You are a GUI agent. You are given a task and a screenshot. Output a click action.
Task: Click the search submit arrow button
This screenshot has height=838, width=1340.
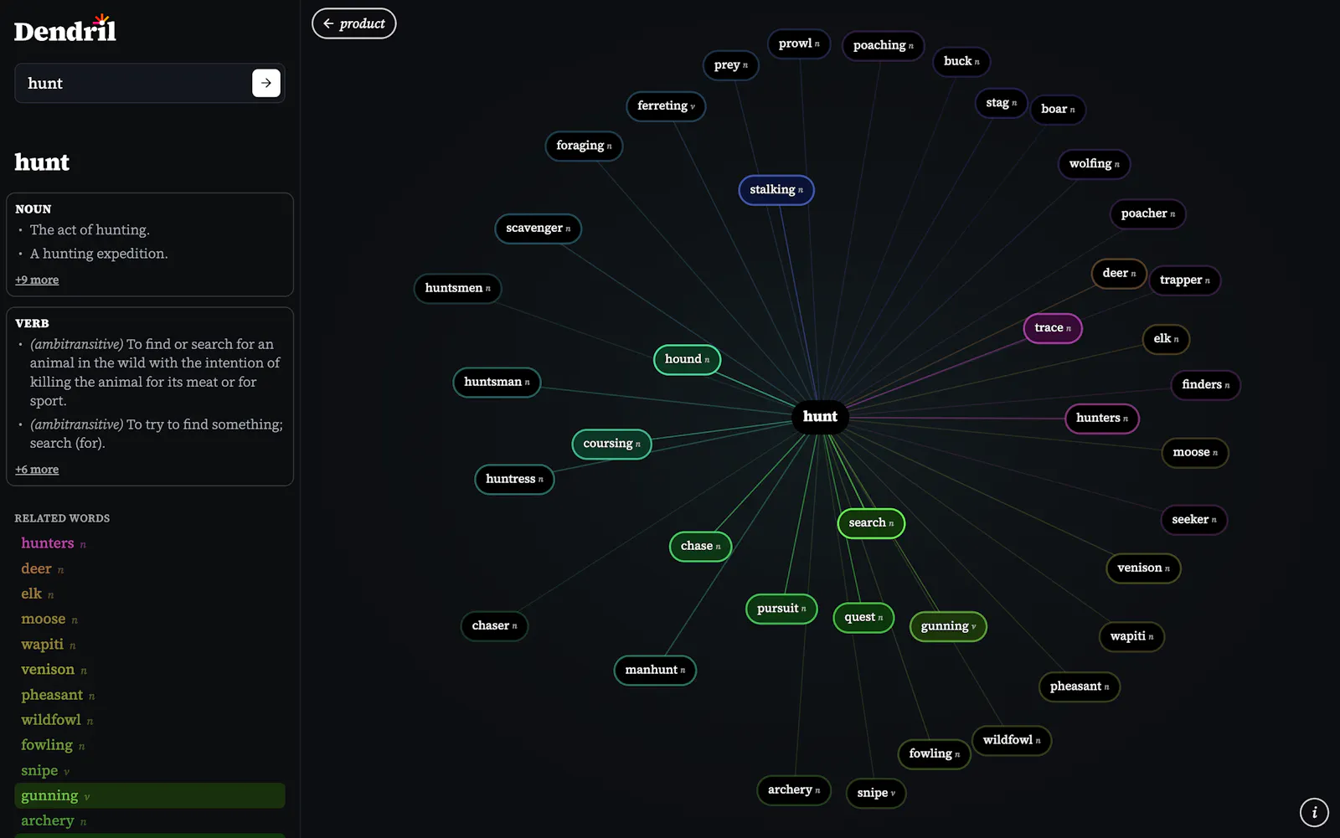point(265,83)
